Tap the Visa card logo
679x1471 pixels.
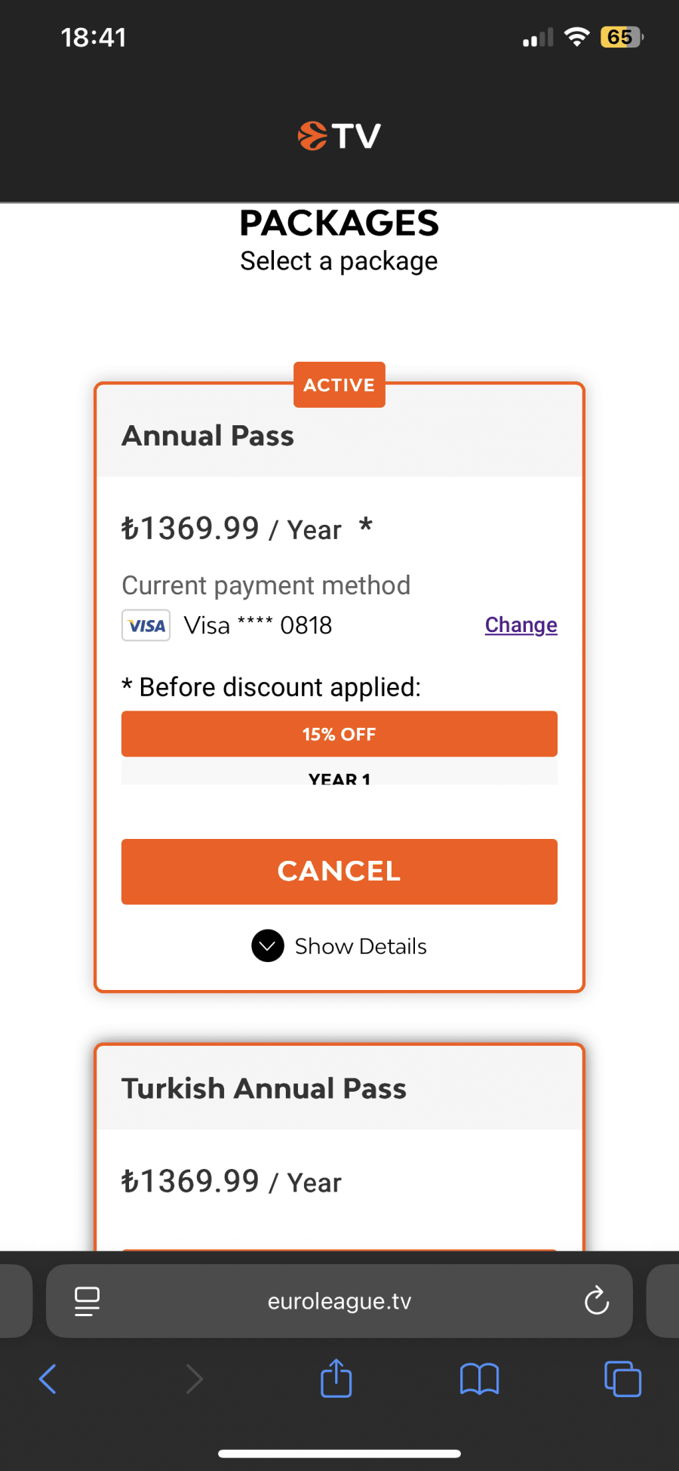[146, 625]
